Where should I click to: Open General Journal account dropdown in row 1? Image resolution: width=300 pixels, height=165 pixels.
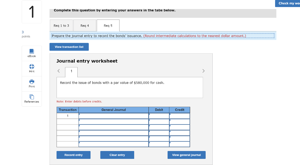coord(114,116)
